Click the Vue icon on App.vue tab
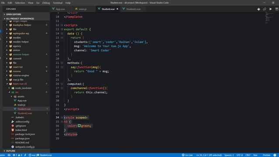Image resolution: width=279 pixels, height=157 pixels. (53, 9)
